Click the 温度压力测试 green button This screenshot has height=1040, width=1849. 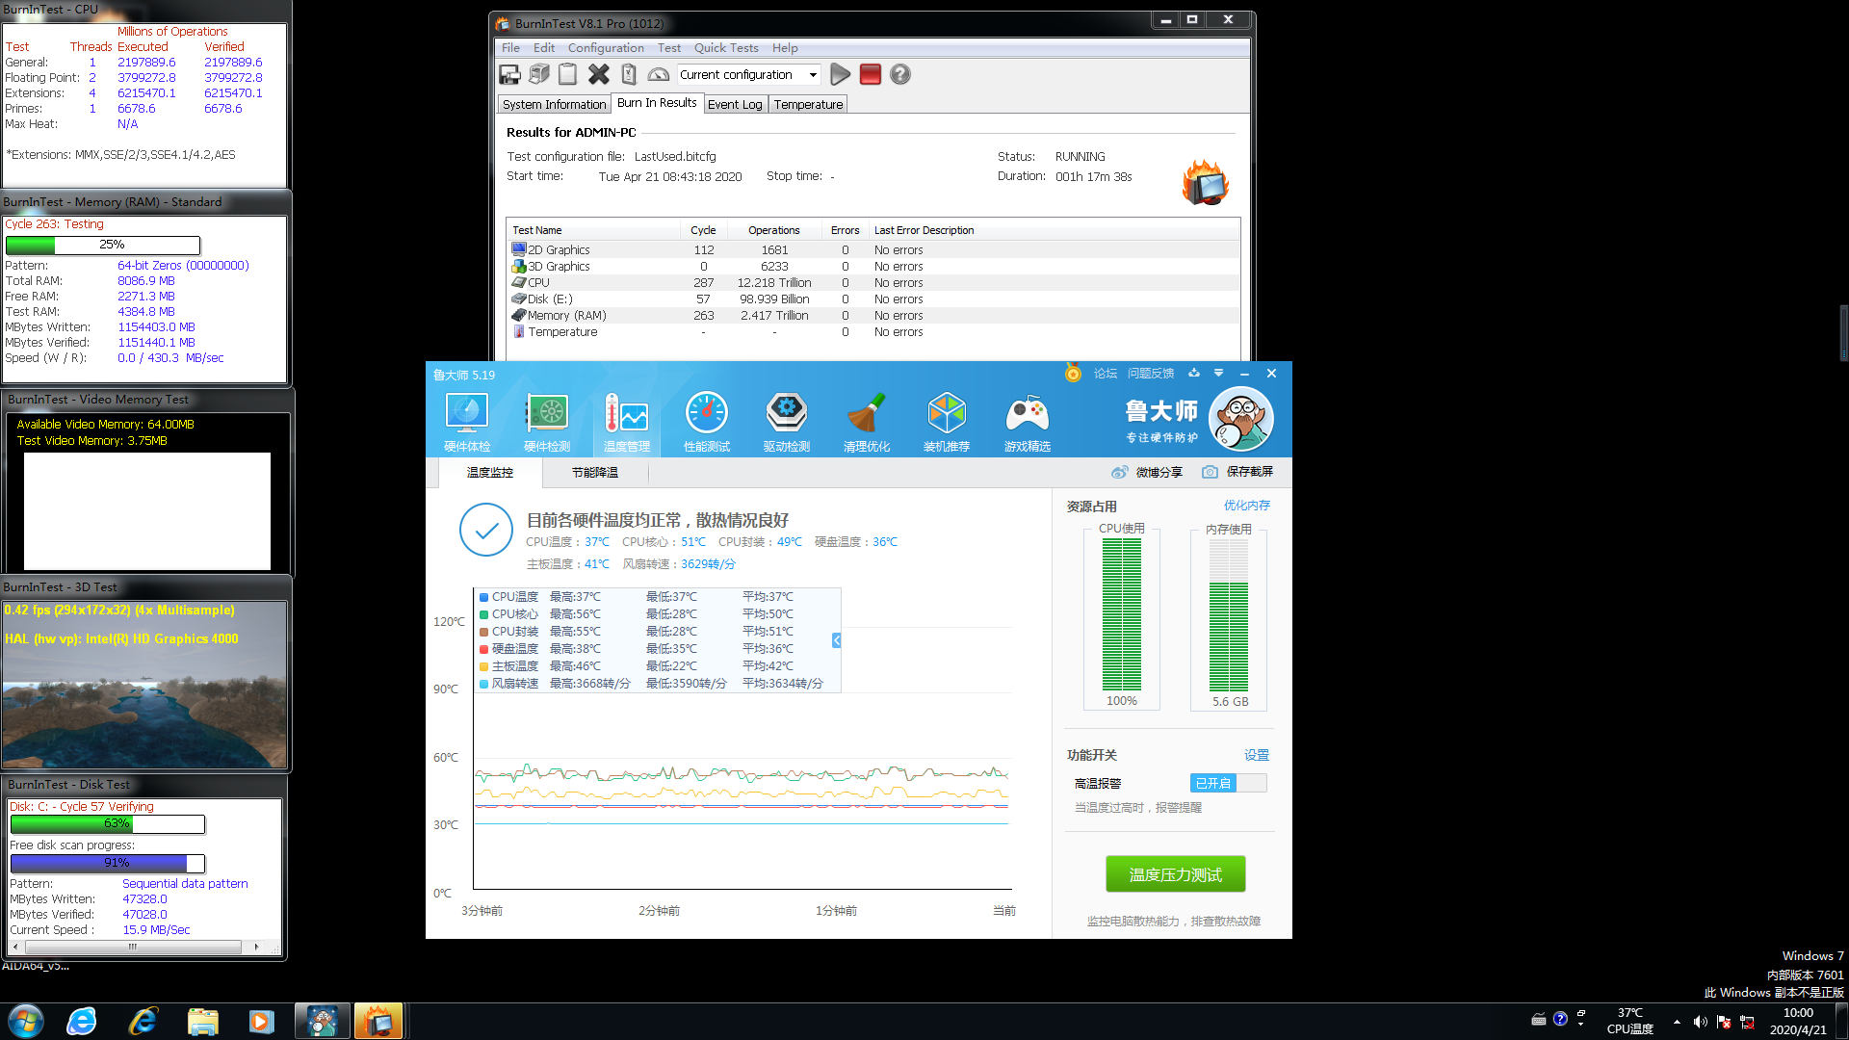click(1175, 873)
